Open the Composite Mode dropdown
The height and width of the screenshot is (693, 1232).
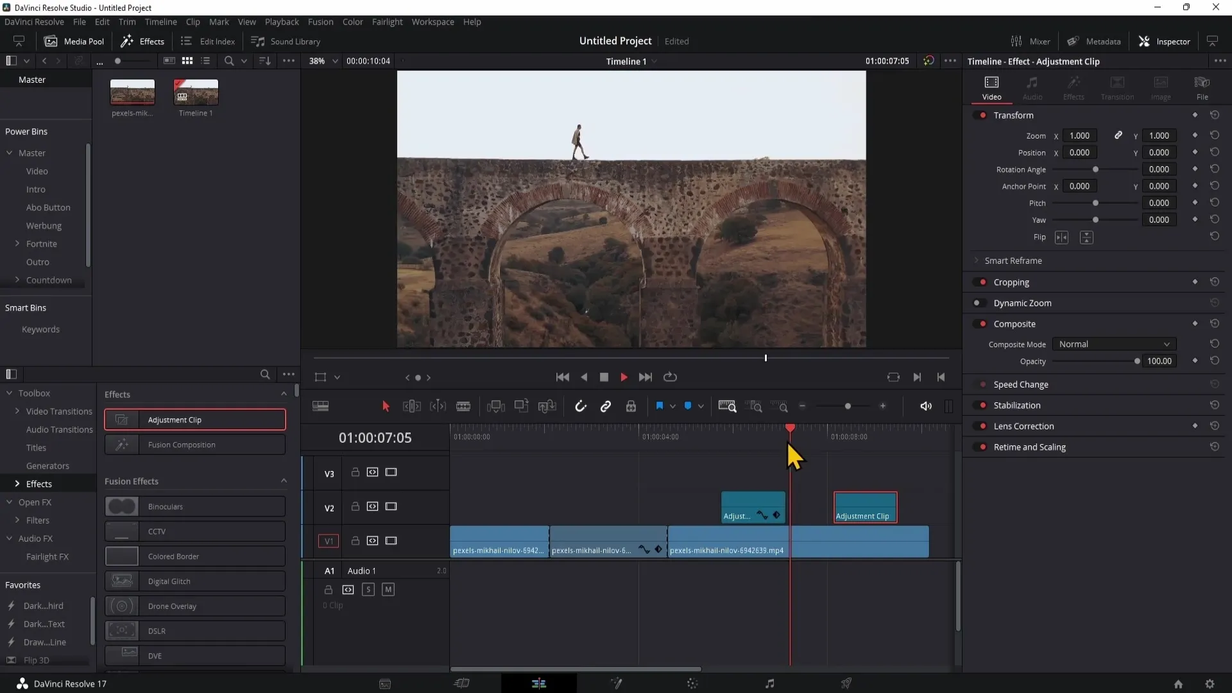[x=1112, y=343]
